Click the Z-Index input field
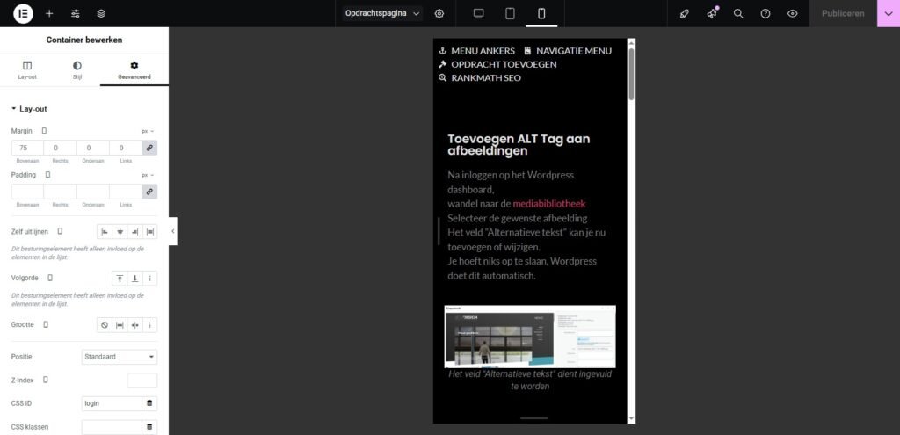Image resolution: width=900 pixels, height=435 pixels. click(x=142, y=380)
